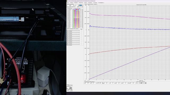Open the middle dropdown below the spin fields

point(74,7)
